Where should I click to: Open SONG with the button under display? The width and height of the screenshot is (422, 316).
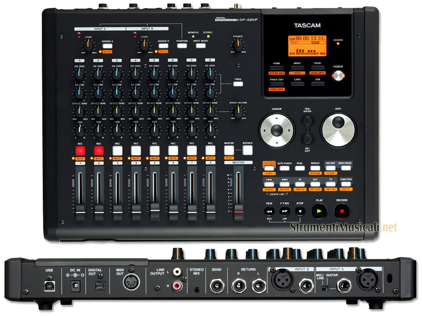[x=317, y=68]
